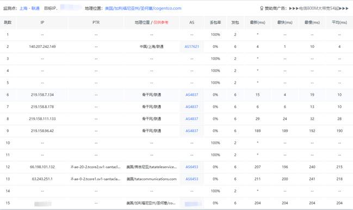Click slowest value 19 in hop 6
Image resolution: width=353 pixels, height=210 pixels.
pyautogui.click(x=312, y=95)
